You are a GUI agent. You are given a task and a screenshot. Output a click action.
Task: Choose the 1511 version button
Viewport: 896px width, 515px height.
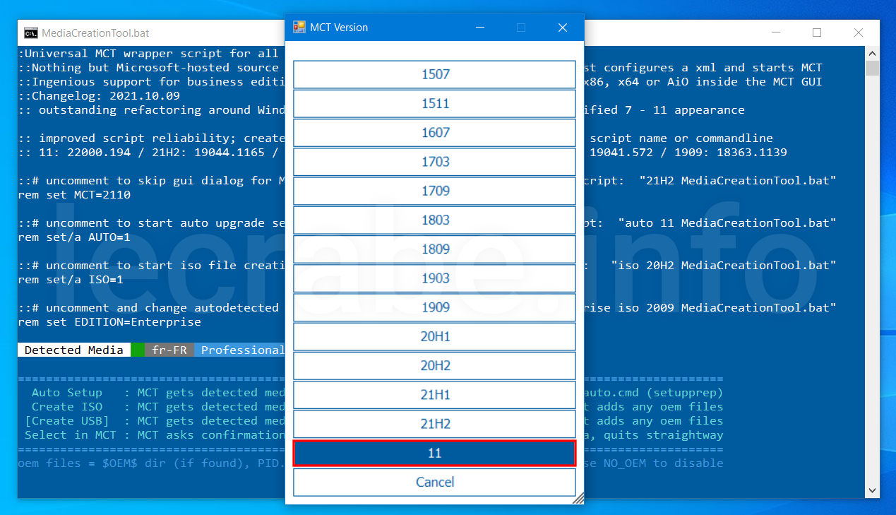[435, 103]
